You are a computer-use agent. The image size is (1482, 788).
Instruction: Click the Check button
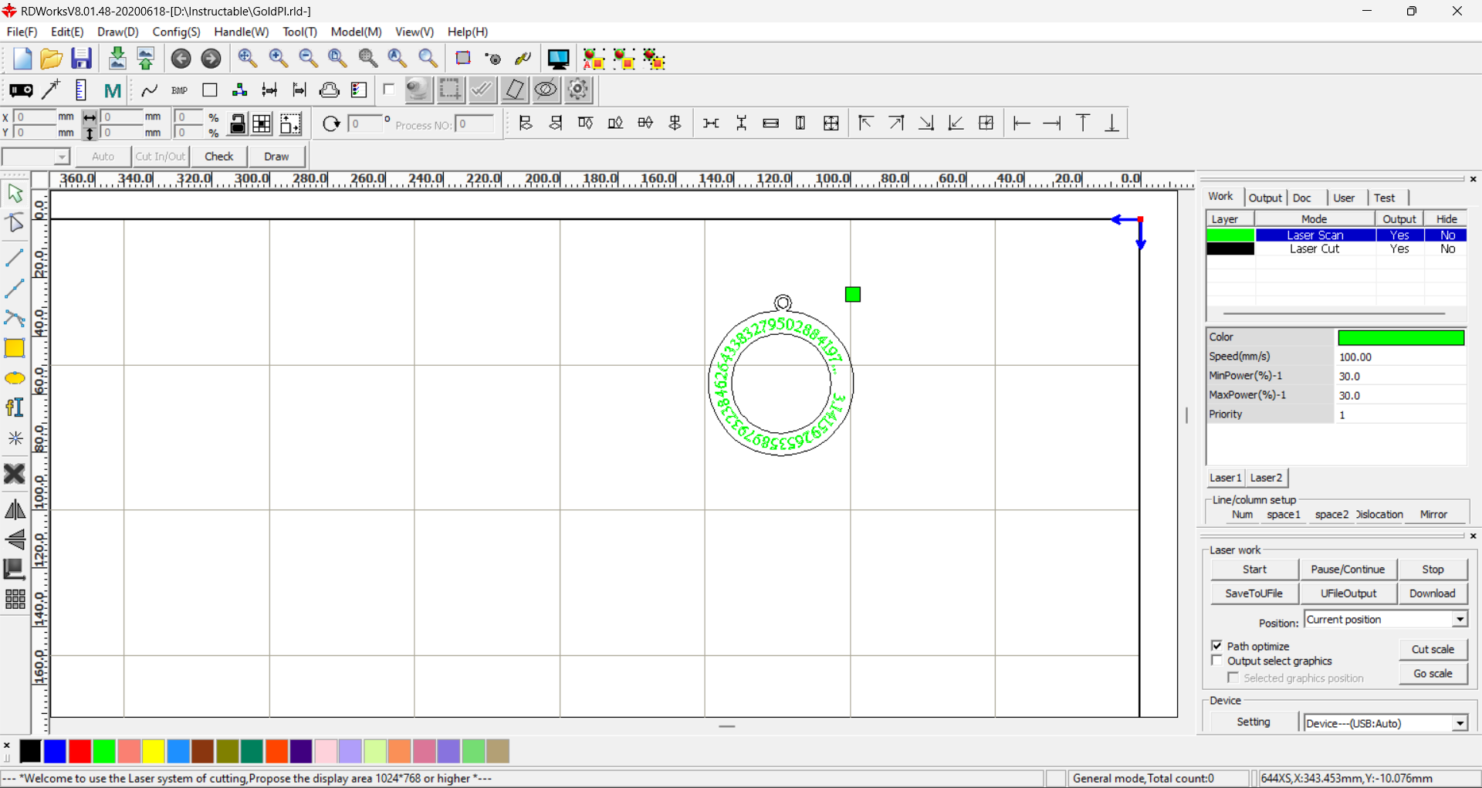point(219,157)
